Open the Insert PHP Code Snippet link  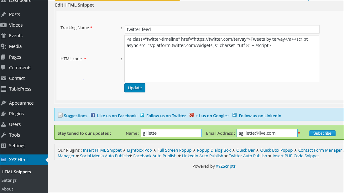pyautogui.click(x=295, y=156)
